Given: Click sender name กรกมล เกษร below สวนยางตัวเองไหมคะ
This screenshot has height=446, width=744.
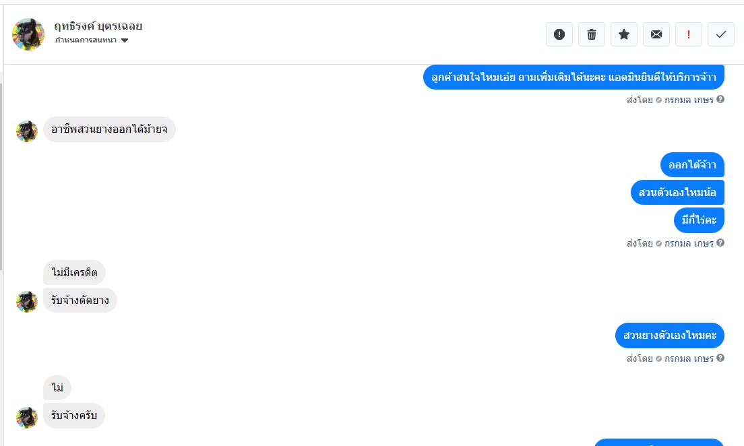Looking at the screenshot, I should pyautogui.click(x=688, y=358).
